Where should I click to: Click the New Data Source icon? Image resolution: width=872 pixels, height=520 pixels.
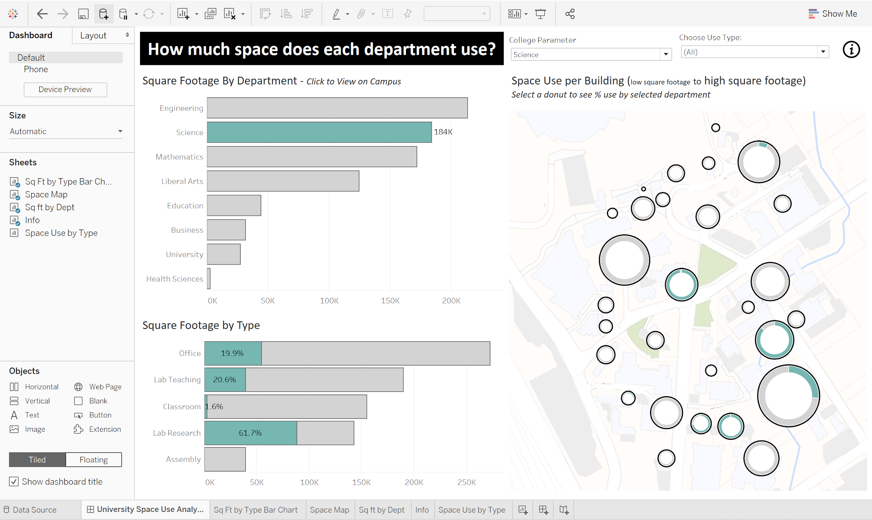point(104,14)
